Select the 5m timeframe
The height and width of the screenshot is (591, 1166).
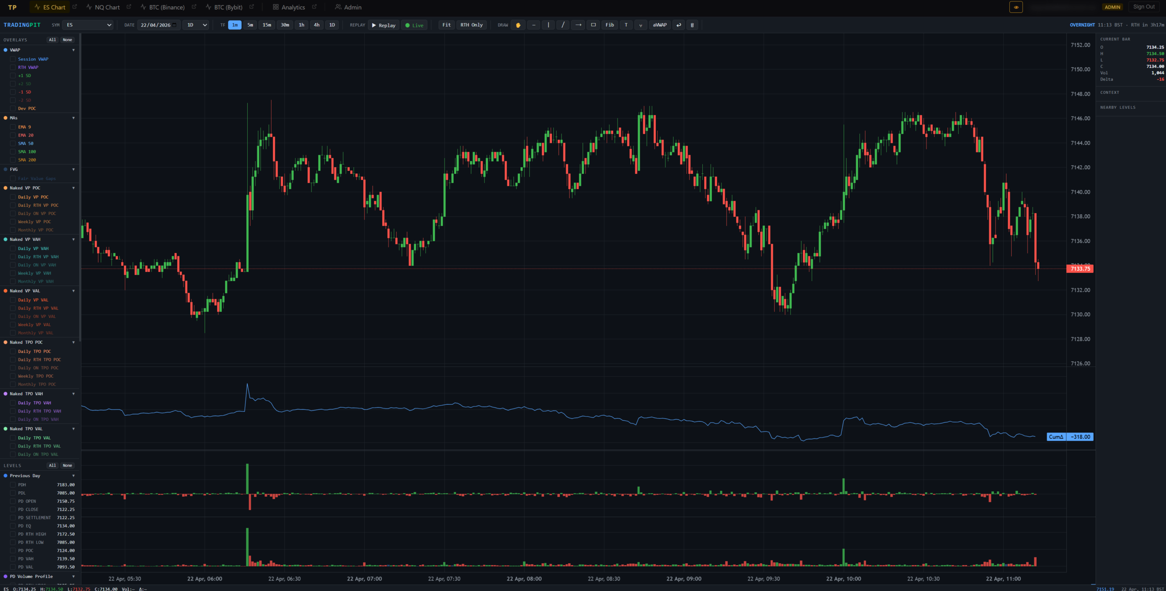250,25
